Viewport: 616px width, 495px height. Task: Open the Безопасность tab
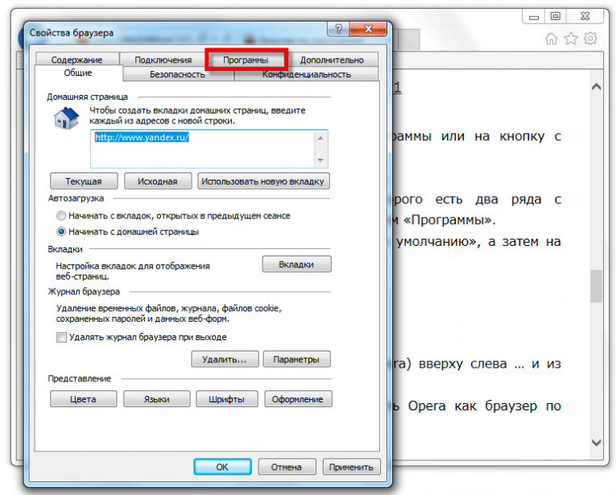coord(178,74)
